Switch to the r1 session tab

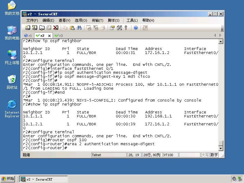(28, 36)
